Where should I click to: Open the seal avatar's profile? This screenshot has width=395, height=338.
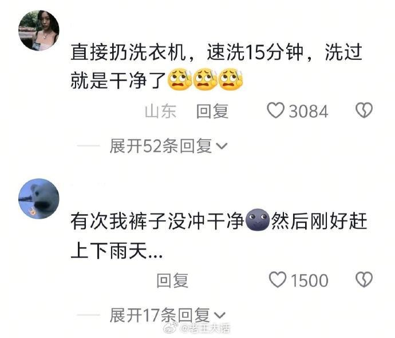point(39,199)
